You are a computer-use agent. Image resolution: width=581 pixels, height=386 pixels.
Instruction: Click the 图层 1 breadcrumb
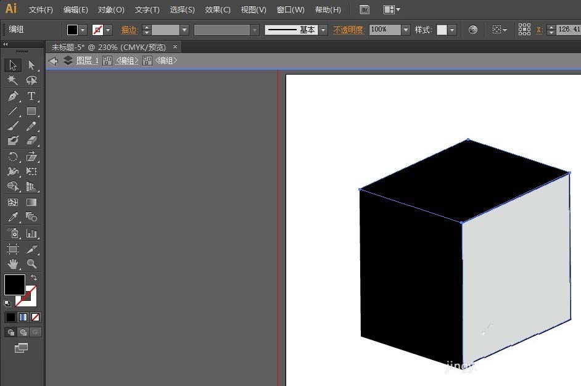pos(87,60)
